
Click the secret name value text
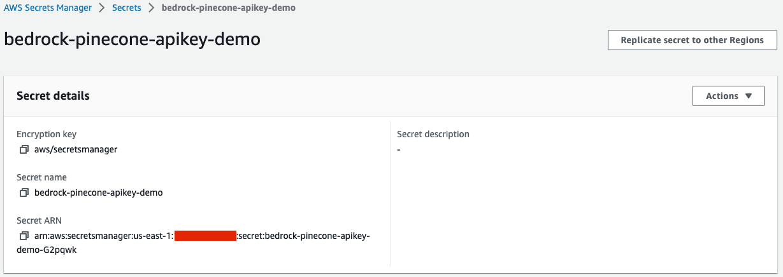(x=98, y=193)
